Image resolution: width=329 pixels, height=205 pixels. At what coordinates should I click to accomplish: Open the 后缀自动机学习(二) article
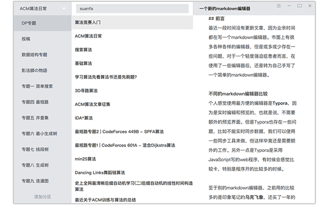tap(132, 186)
